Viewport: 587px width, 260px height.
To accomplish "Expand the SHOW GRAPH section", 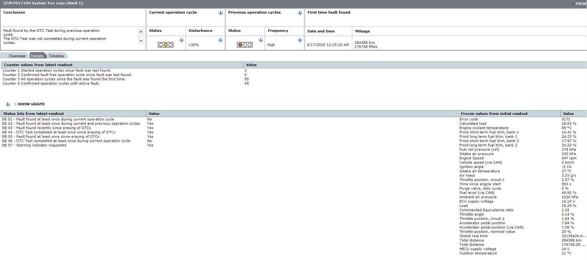I will click(x=31, y=104).
